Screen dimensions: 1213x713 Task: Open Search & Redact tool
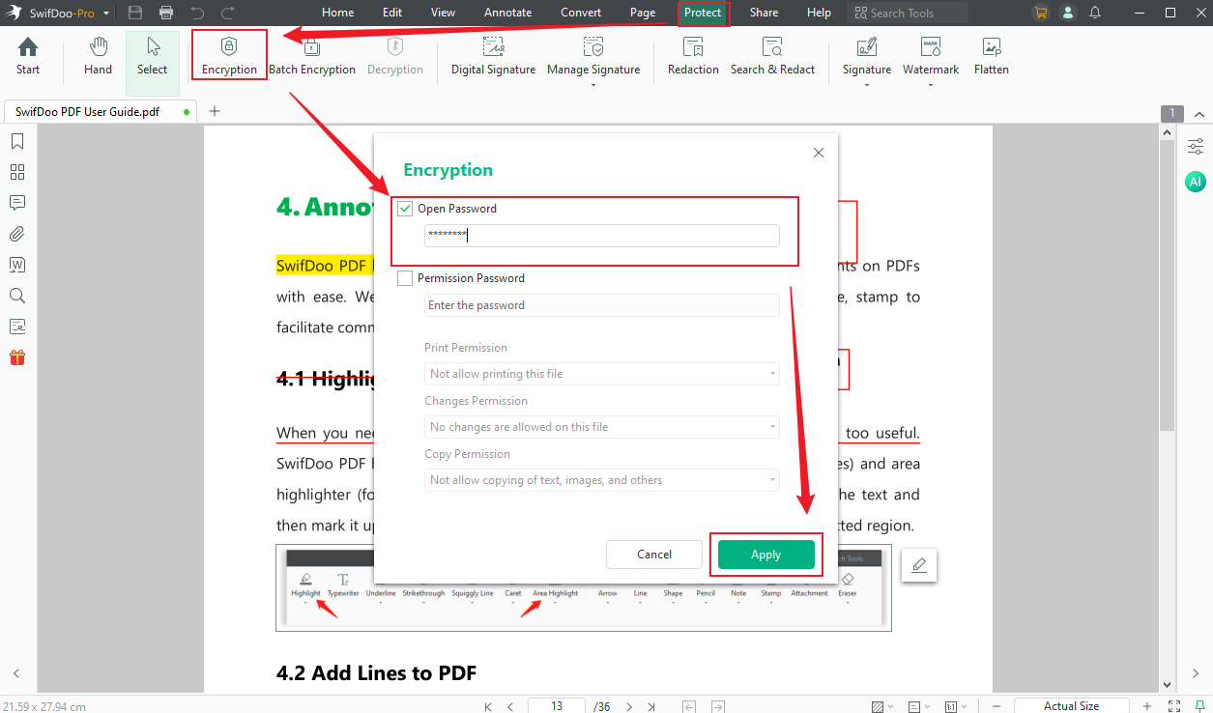772,56
